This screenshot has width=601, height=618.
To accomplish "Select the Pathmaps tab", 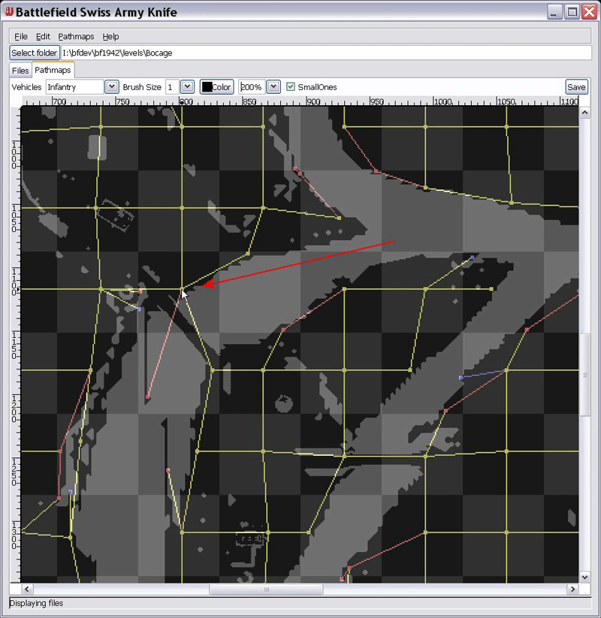I will (x=53, y=70).
